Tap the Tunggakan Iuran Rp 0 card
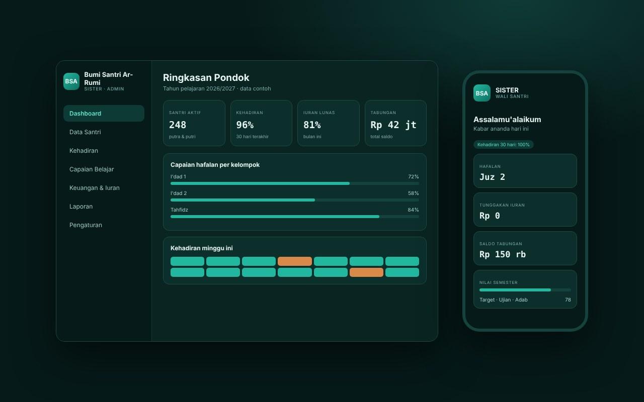 pyautogui.click(x=525, y=210)
